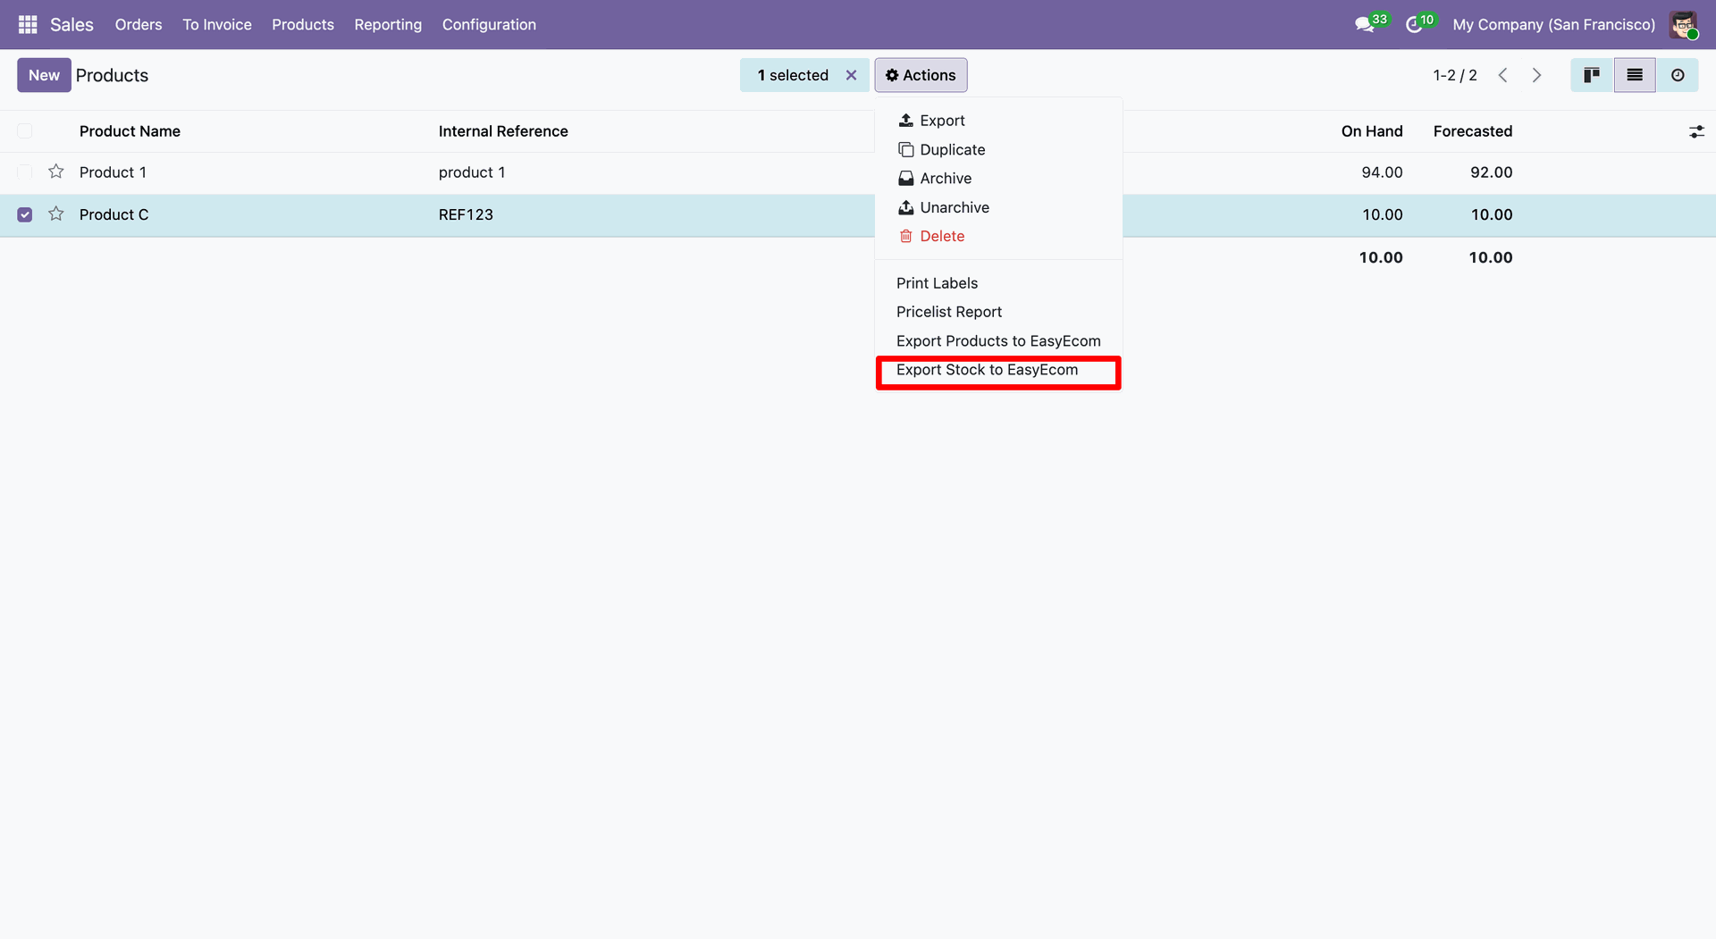This screenshot has width=1716, height=939.
Task: Mark Product C as favorite star
Action: pyautogui.click(x=56, y=214)
